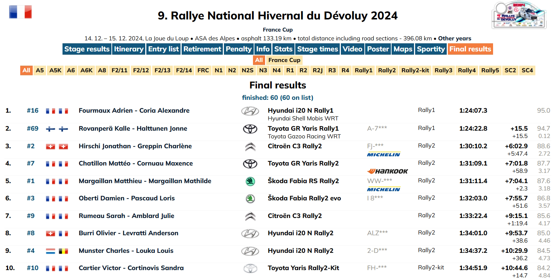553x280 pixels.
Task: Click the Hankook tyre logo
Action: click(x=387, y=171)
